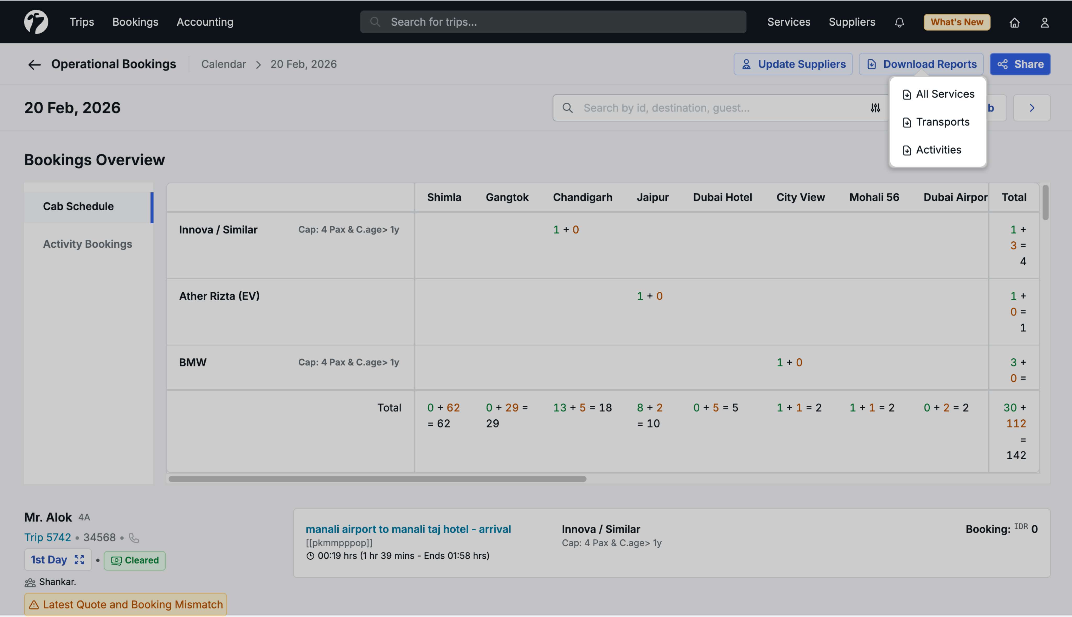
Task: Click the back arrow beside Operational Bookings
Action: click(34, 64)
